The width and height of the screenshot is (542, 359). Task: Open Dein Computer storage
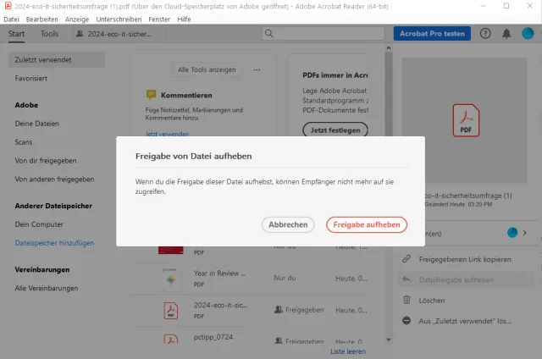coord(39,224)
